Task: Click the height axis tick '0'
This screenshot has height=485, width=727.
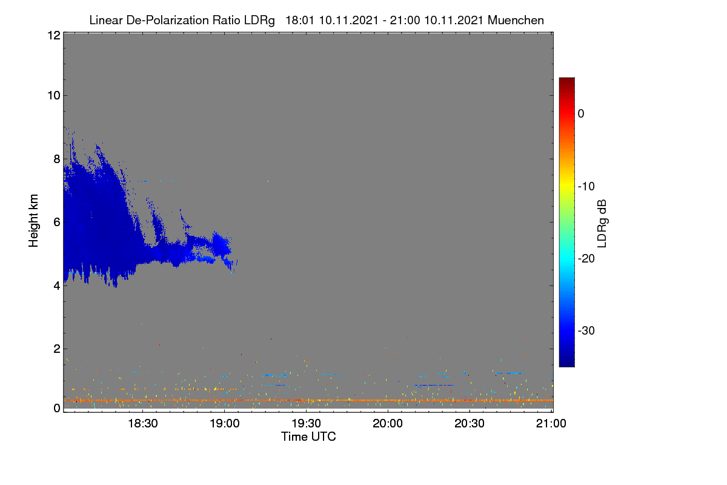Action: pos(56,408)
